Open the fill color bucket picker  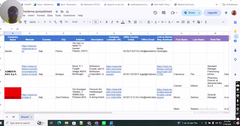point(130,22)
